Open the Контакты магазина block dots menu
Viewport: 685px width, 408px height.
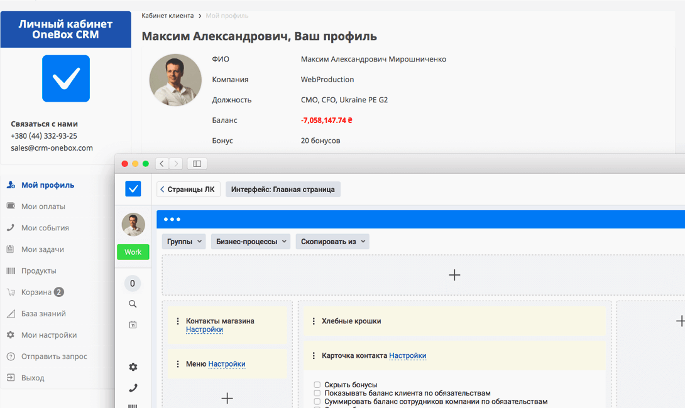click(177, 321)
